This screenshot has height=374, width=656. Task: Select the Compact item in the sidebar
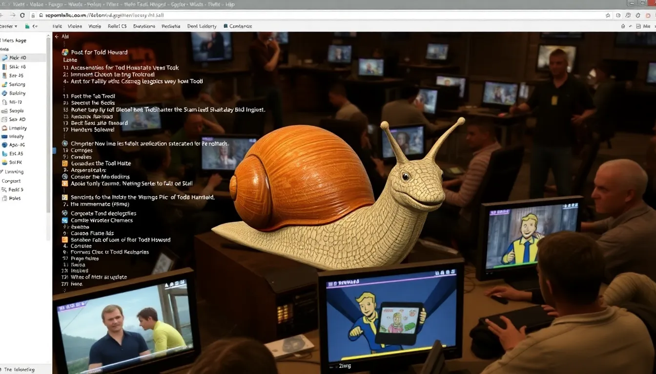pos(11,181)
